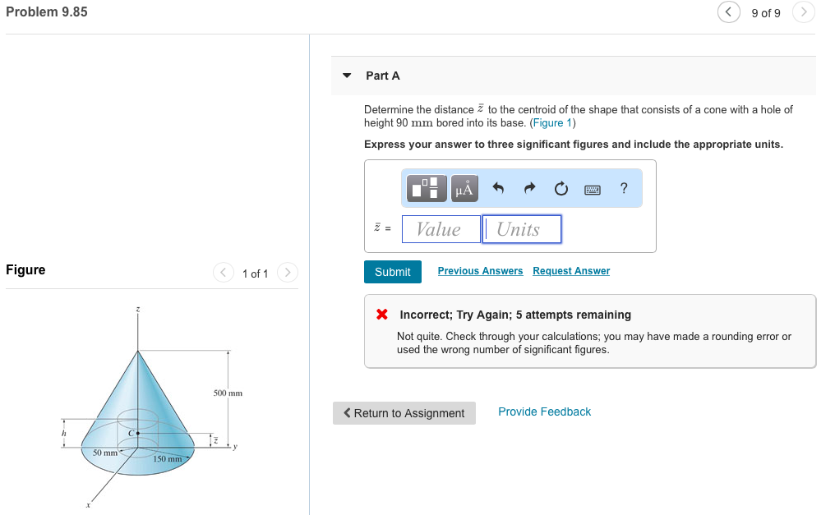Open Previous Answers

[480, 270]
